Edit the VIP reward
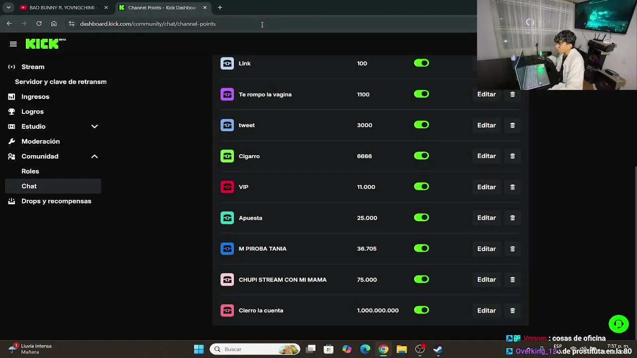The height and width of the screenshot is (358, 637). (486, 187)
